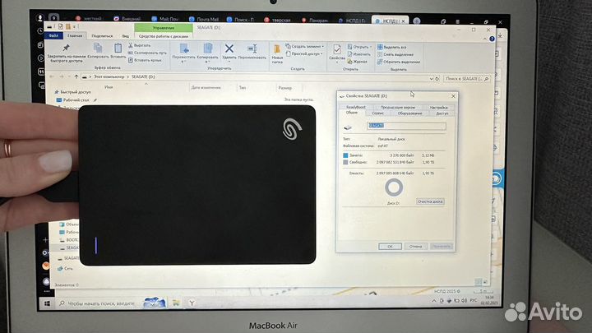Go up one level with the up arrow

point(76,76)
